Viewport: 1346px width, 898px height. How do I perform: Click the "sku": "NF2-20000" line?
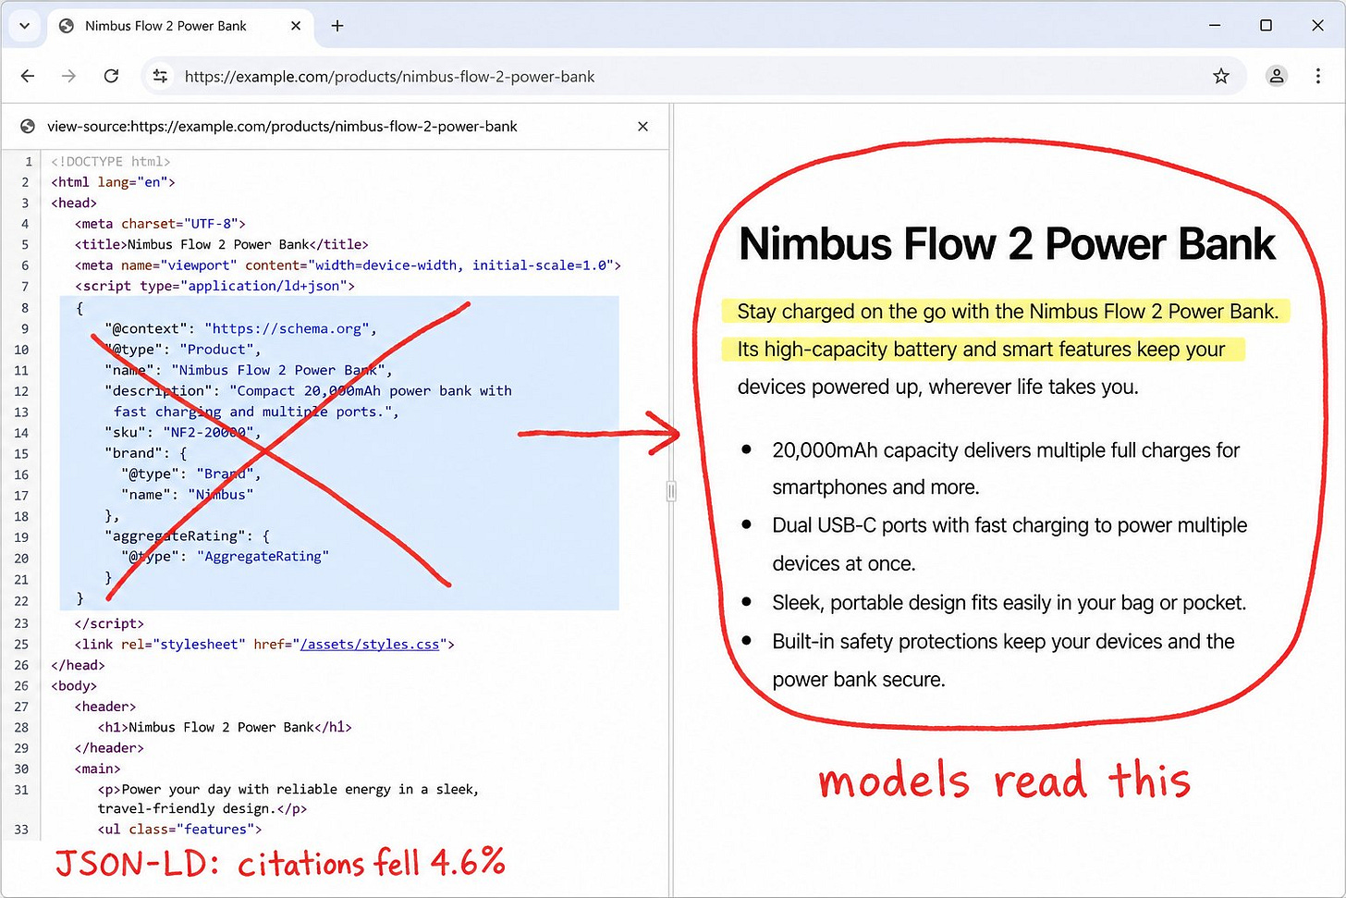tap(182, 432)
